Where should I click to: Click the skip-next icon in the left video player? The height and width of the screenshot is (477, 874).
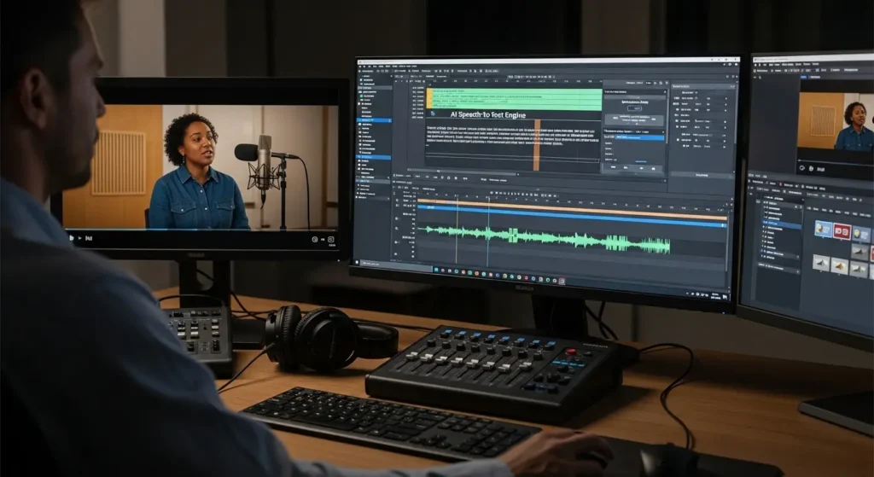pyautogui.click(x=89, y=239)
